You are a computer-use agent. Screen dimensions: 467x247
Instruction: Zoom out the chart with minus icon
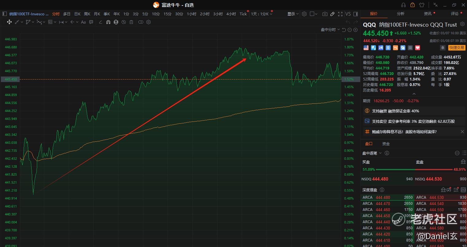pos(350,30)
